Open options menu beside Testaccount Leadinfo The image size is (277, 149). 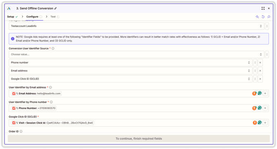pos(267,26)
